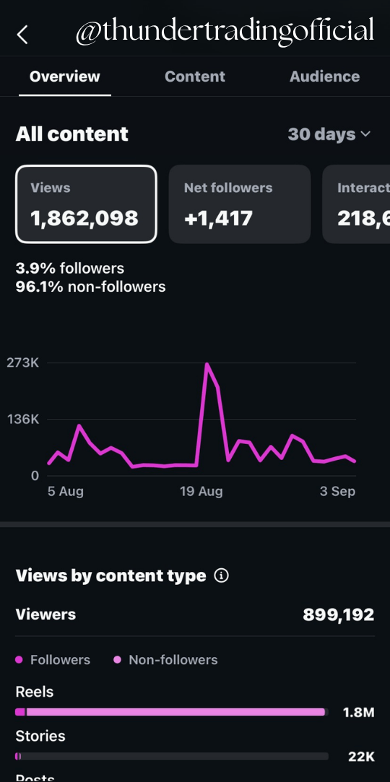Click the Followers legend dot
Viewport: 390px width, 782px height.
point(19,660)
